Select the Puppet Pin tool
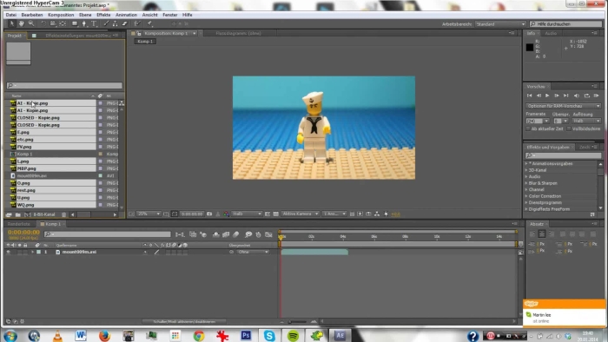The height and width of the screenshot is (342, 608). pyautogui.click(x=149, y=23)
